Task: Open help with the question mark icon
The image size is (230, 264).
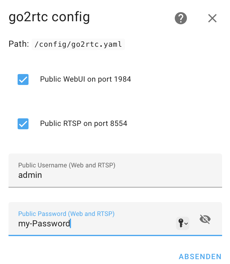Action: pyautogui.click(x=181, y=19)
